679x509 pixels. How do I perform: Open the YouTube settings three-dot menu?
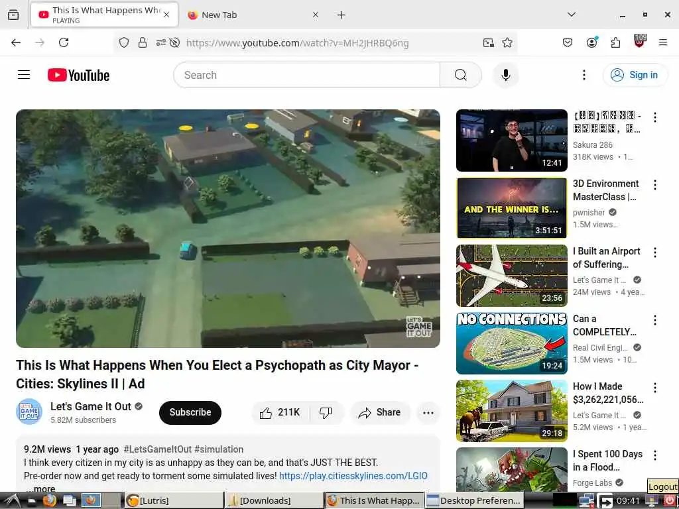[x=584, y=75]
